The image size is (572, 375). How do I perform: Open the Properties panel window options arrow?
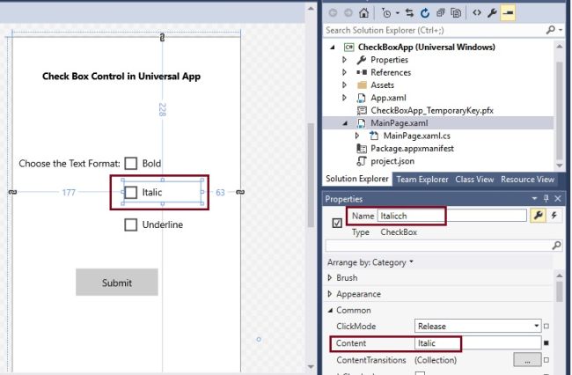point(534,198)
